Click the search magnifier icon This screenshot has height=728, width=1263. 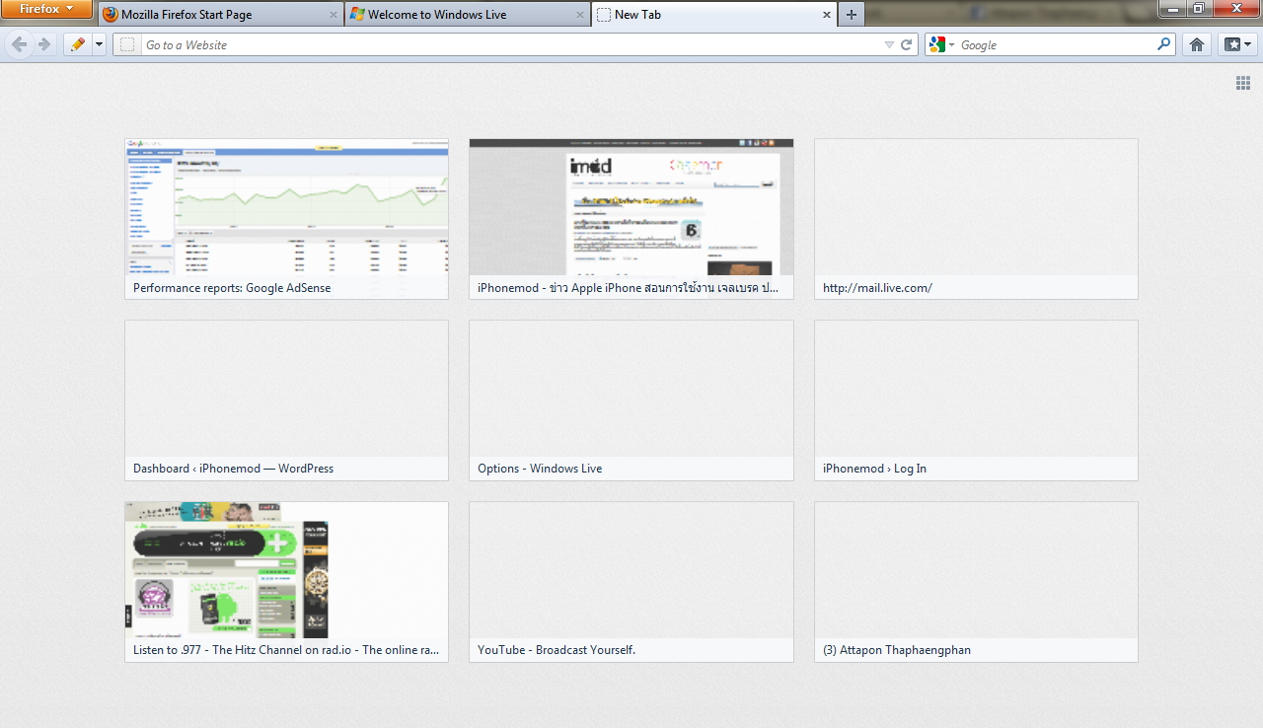[1164, 44]
